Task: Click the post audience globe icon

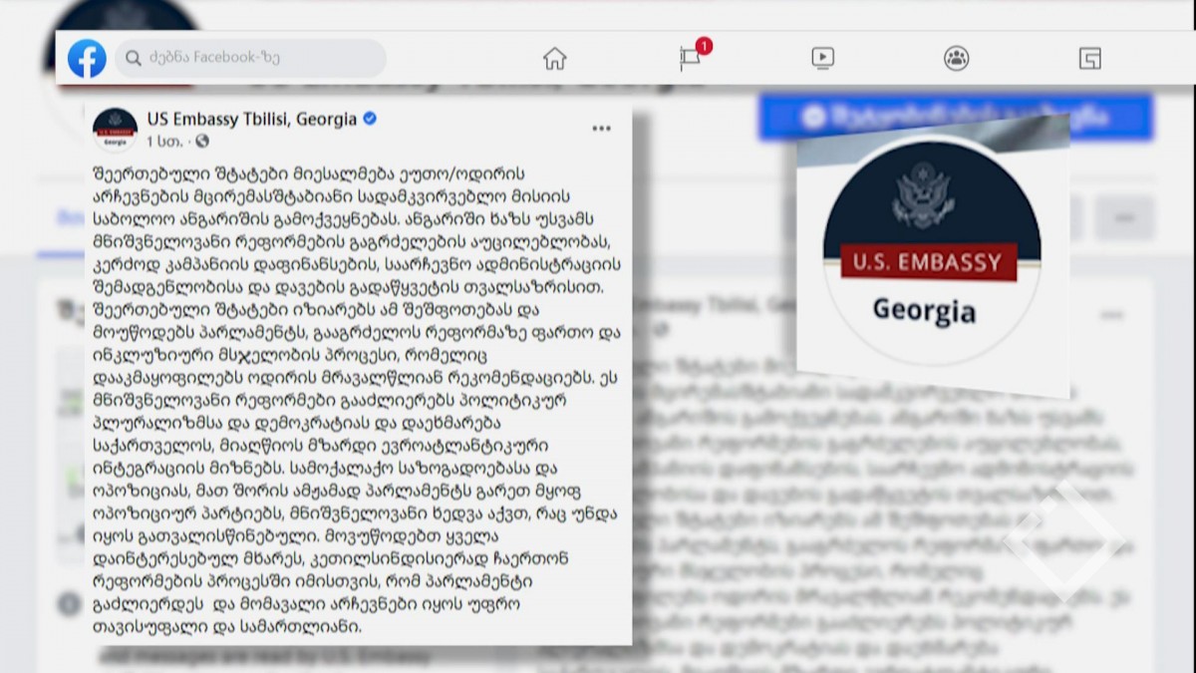Action: [x=202, y=142]
